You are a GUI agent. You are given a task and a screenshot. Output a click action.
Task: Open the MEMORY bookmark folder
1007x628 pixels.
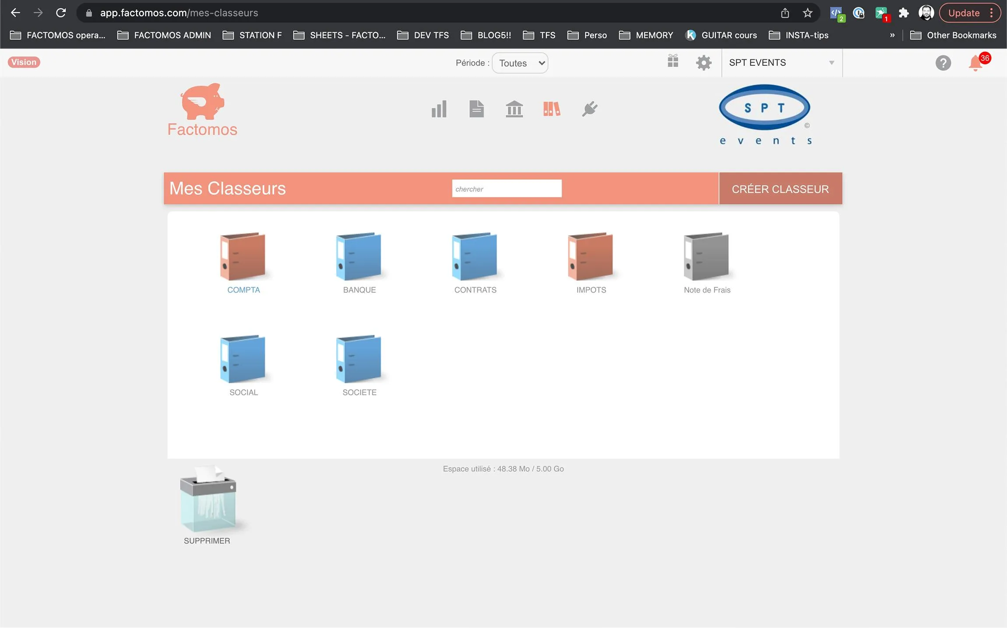click(646, 35)
